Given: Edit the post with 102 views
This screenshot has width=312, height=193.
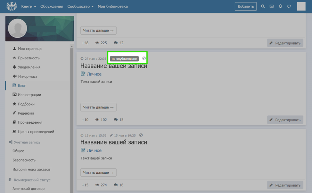Looking at the screenshot, I should [x=285, y=120].
